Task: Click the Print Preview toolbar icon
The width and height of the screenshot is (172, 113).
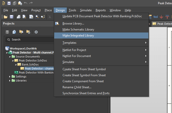Action: [x=24, y=17]
